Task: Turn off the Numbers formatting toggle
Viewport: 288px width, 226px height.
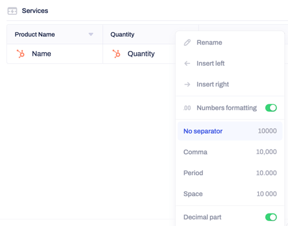Action: coord(271,108)
